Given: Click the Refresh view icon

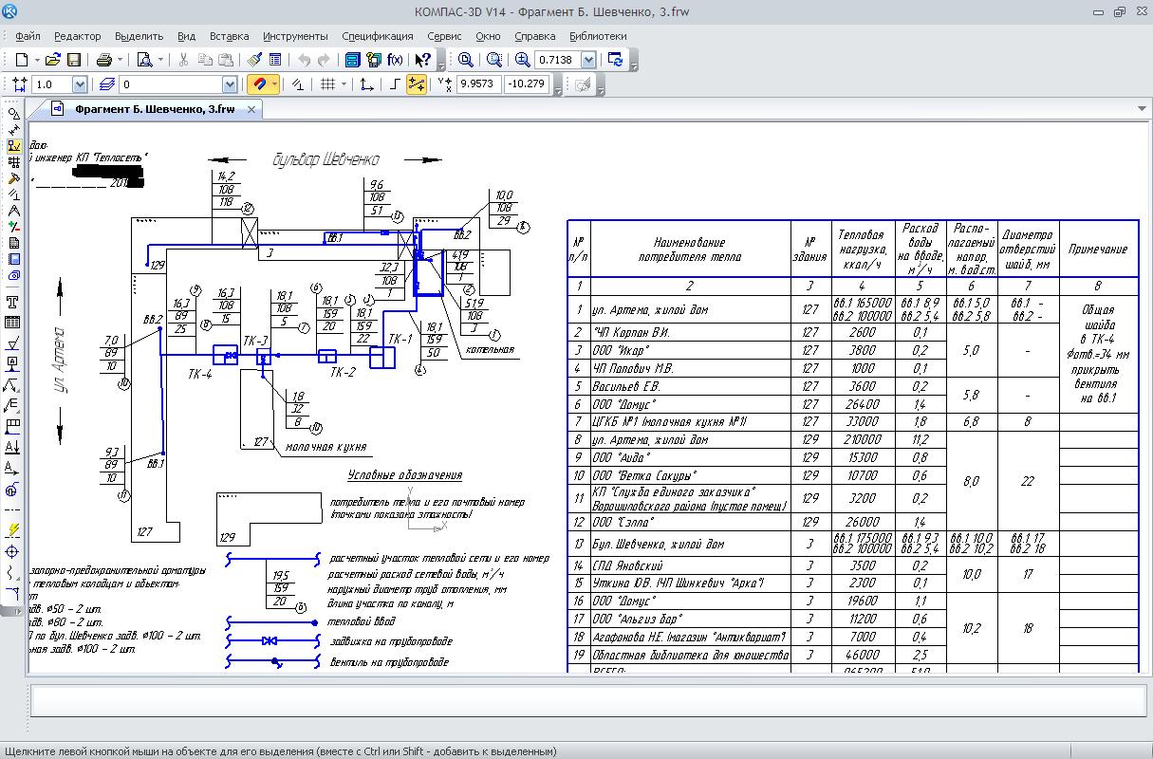Looking at the screenshot, I should [x=616, y=60].
